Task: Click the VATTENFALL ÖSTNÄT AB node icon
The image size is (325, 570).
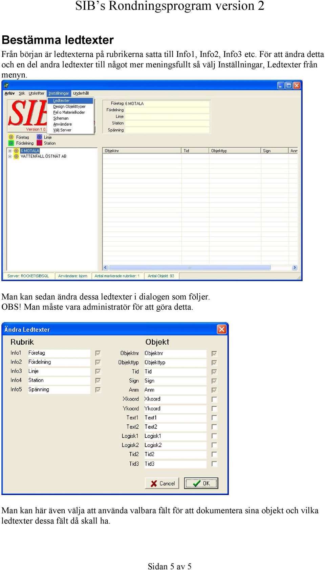Action: tap(16, 157)
